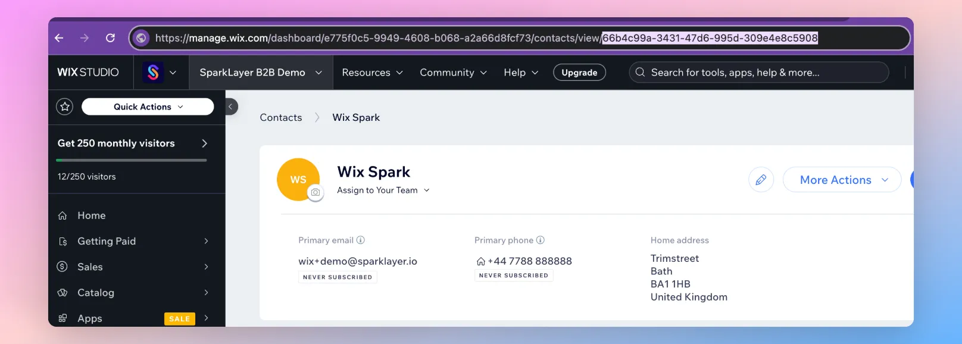Click NEVER SUBSCRIBED badge under phone
Screen dimensions: 962x344
514,276
